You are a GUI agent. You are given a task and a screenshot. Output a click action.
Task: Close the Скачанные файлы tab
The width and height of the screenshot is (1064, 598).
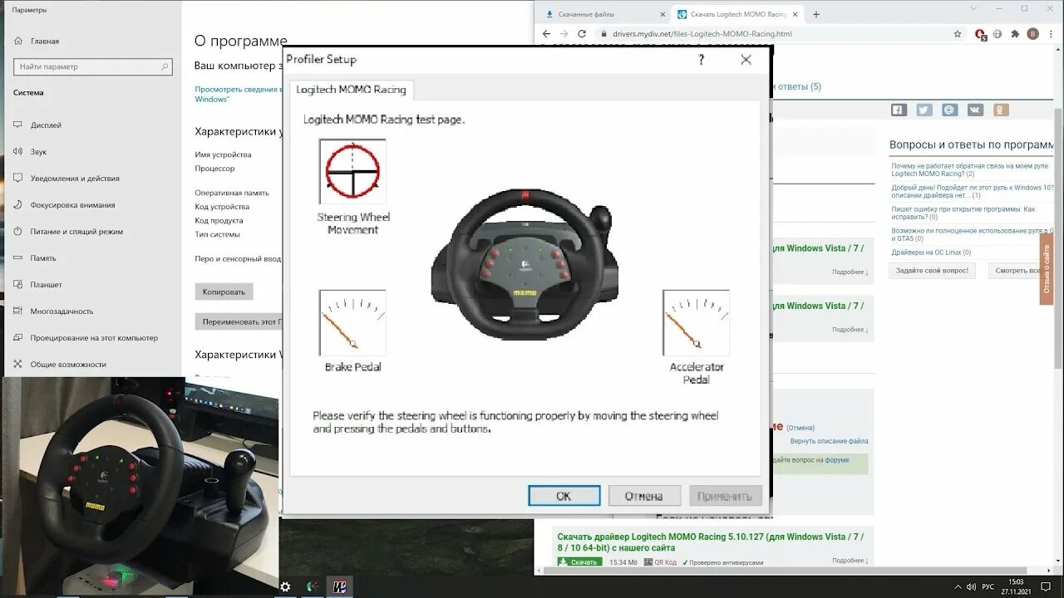tap(663, 14)
